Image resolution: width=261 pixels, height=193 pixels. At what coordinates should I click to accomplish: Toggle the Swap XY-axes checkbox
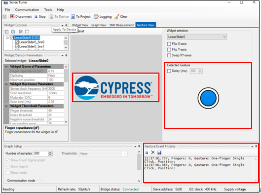tap(169, 55)
